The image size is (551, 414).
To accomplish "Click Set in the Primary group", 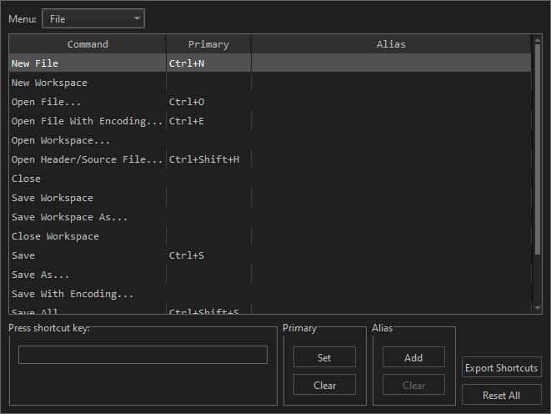I will point(324,357).
